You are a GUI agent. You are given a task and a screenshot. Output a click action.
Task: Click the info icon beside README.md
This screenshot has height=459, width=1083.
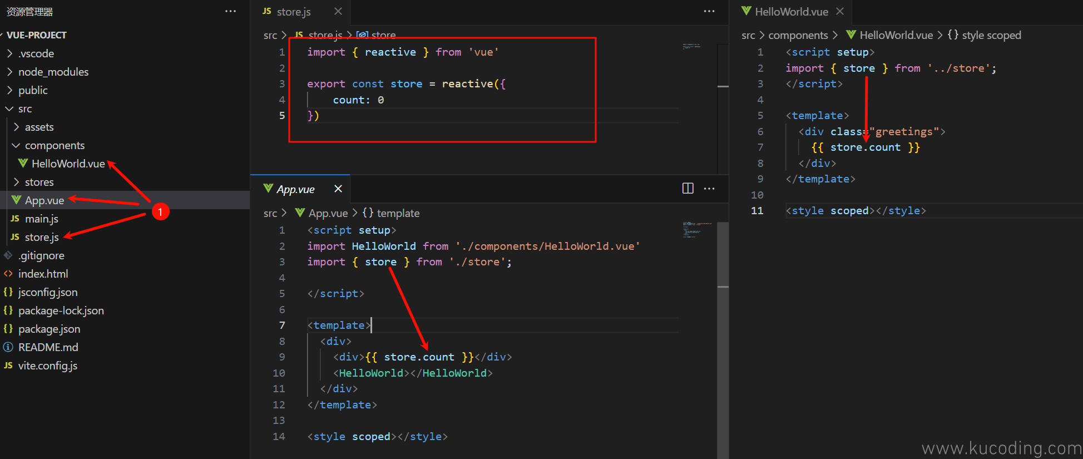(8, 347)
